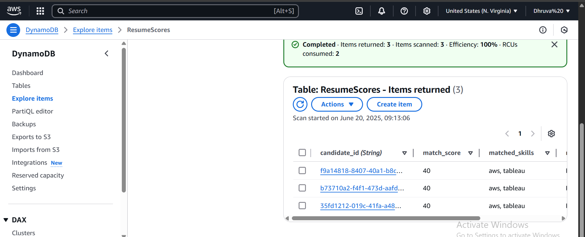
Task: Open Integrations in the sidebar
Action: (x=29, y=163)
